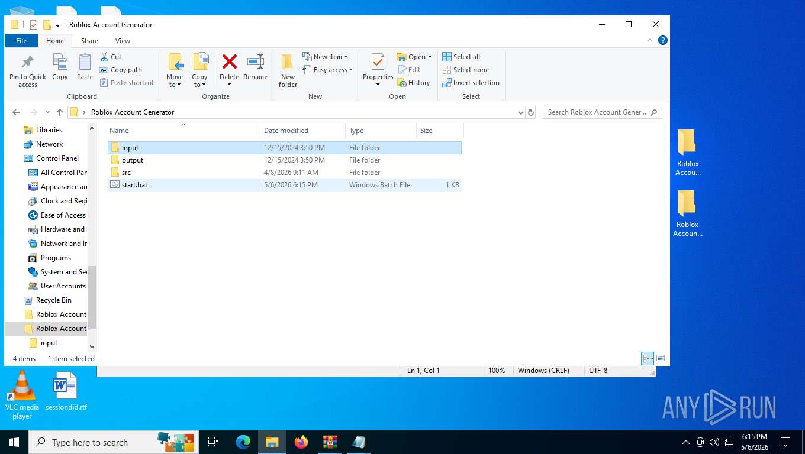Open Properties of selected item
The width and height of the screenshot is (805, 454).
point(378,69)
